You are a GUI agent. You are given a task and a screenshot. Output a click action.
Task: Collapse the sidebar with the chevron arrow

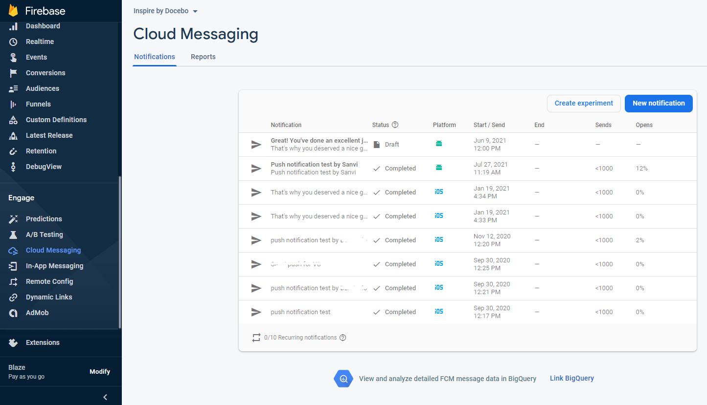(x=104, y=397)
